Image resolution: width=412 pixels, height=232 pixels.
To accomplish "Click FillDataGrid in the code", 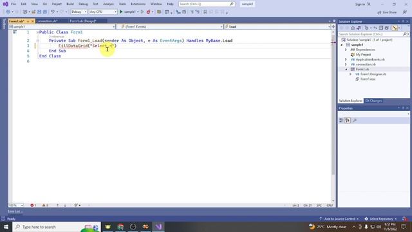I will point(73,46).
